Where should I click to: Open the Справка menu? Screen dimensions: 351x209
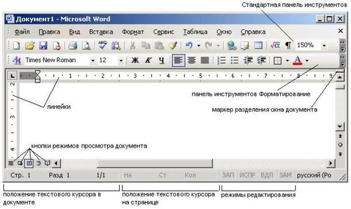click(x=253, y=32)
